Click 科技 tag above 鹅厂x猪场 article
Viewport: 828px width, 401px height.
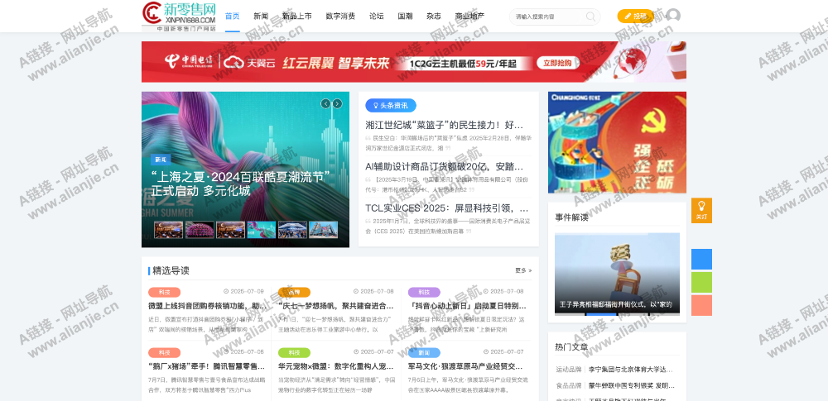[x=164, y=352]
